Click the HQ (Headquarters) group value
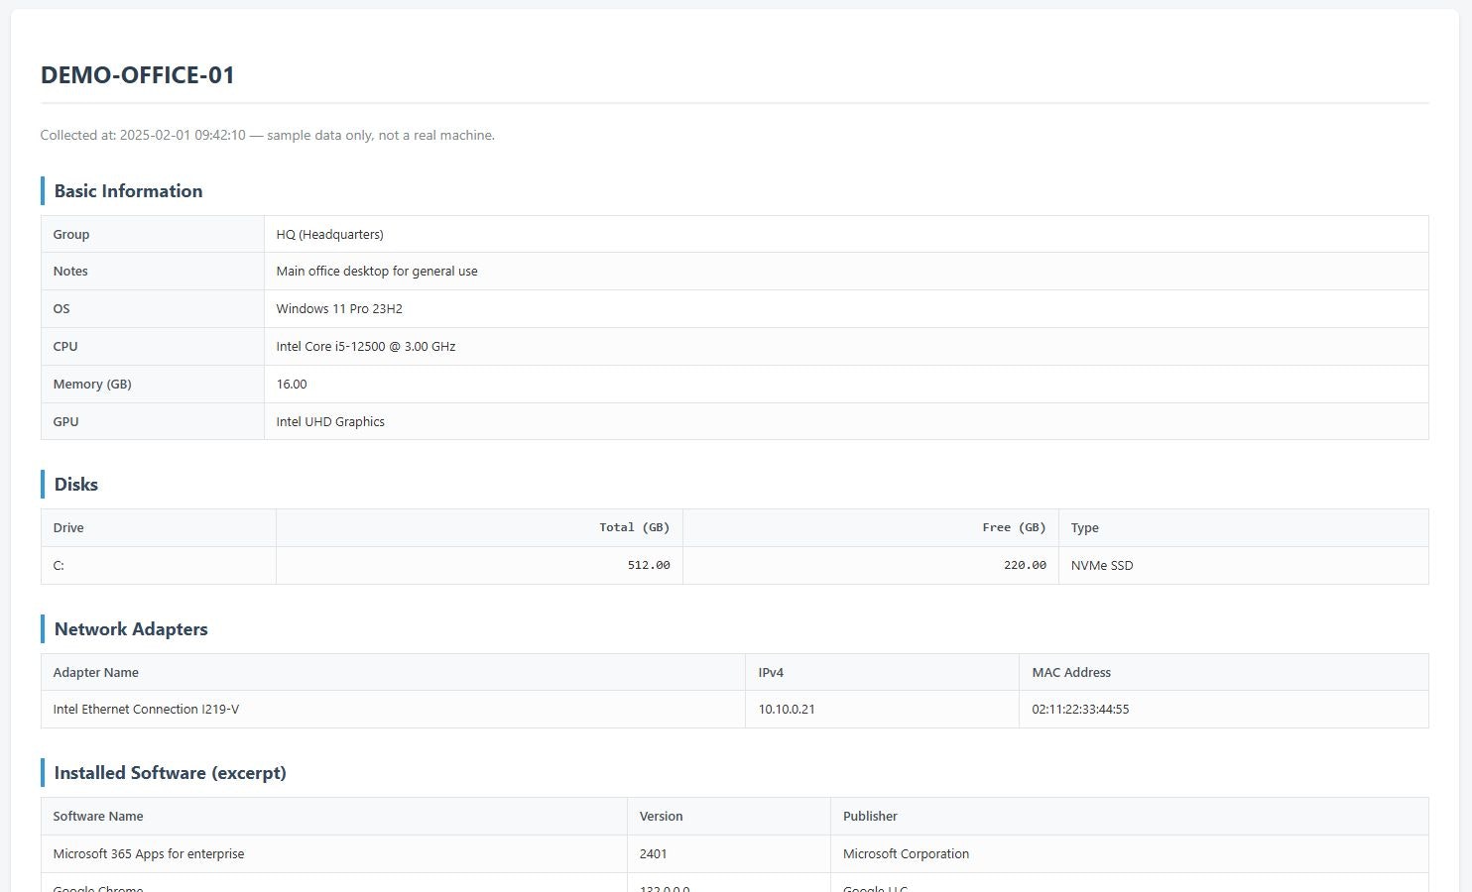 click(x=330, y=234)
